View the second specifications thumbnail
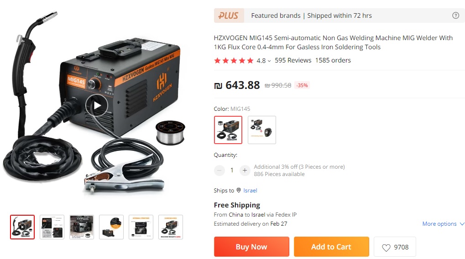 pyautogui.click(x=52, y=227)
